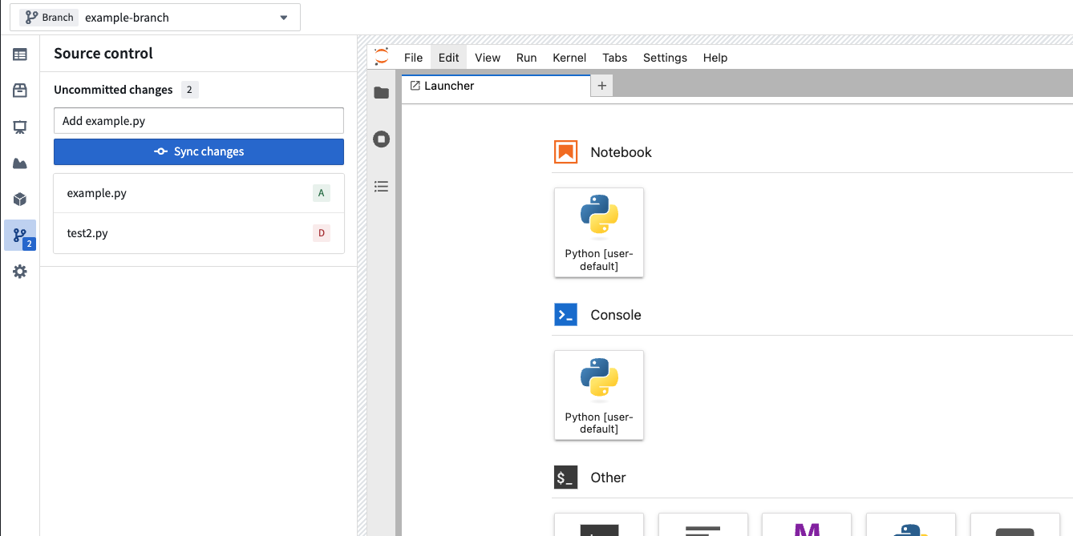Open the data table icon in left sidebar
1073x536 pixels.
pyautogui.click(x=20, y=54)
